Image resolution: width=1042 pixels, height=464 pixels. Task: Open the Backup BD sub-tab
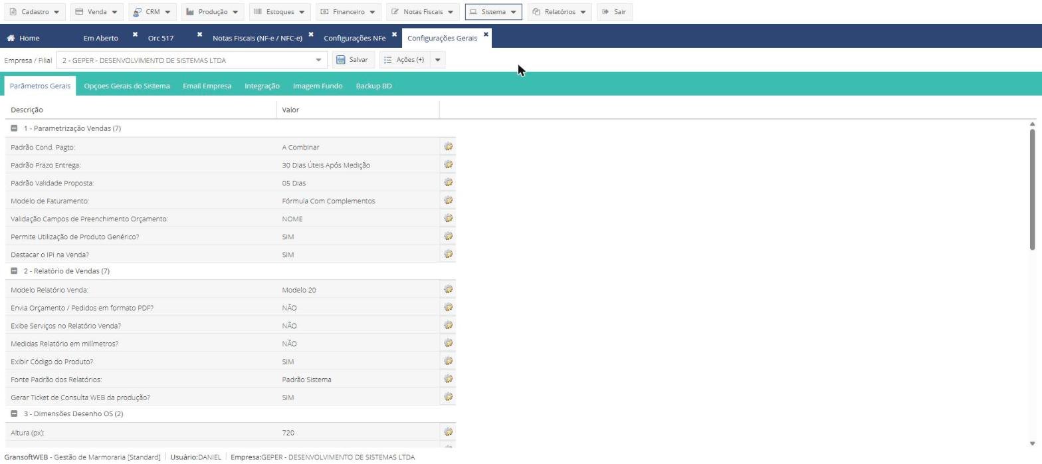tap(373, 86)
